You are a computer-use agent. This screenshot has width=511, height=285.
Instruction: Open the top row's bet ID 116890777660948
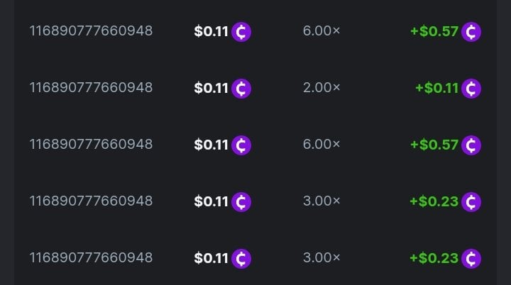coord(91,31)
